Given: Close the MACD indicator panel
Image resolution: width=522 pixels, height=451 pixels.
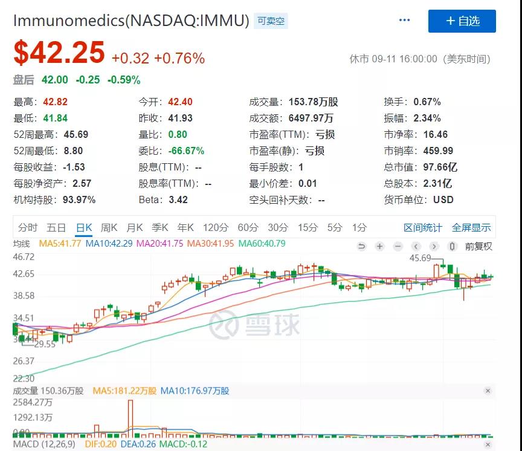Looking at the screenshot, I should click(x=488, y=444).
